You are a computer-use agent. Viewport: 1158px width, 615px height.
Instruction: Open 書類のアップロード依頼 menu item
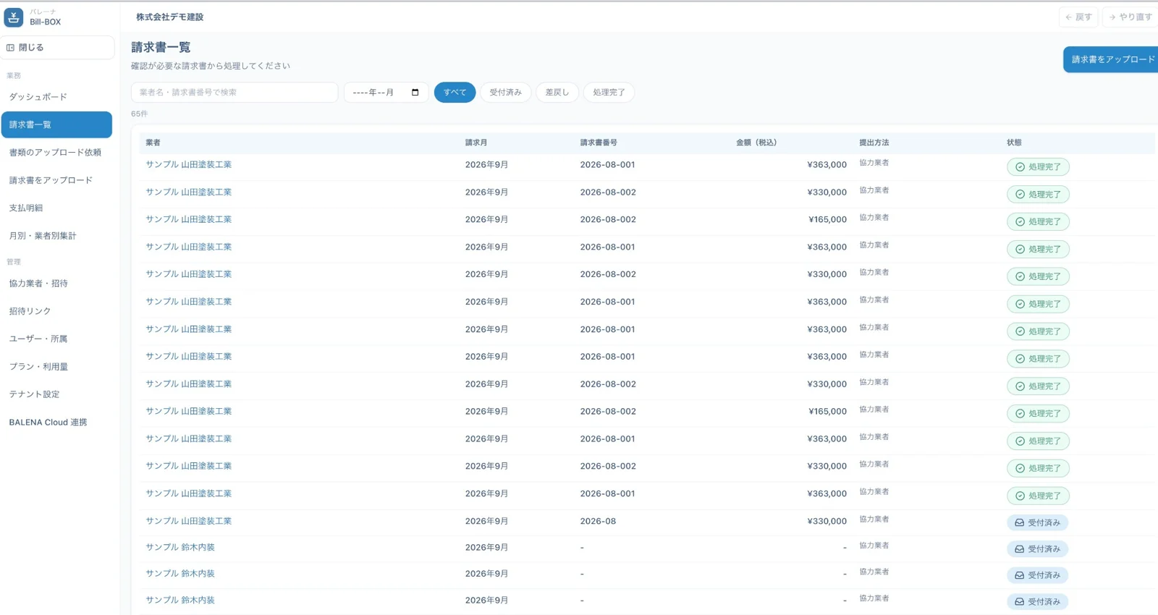point(56,153)
